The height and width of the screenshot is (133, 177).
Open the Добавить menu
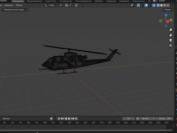(9, 5)
